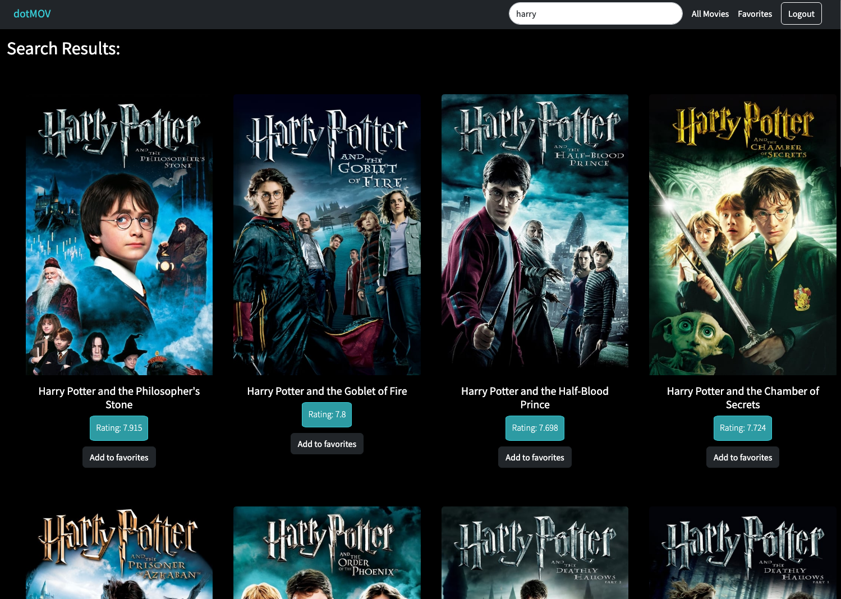
Task: Select title 'Harry Potter and the Chamber of Secrets'
Action: 743,398
